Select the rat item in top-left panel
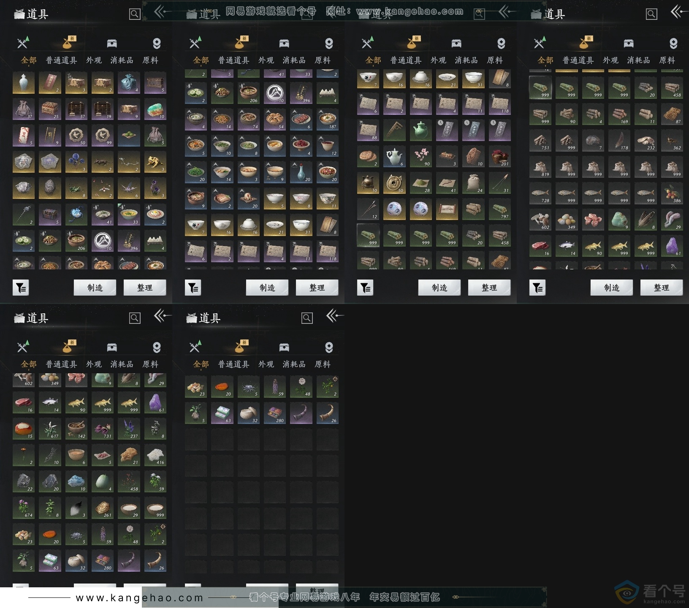 [103, 162]
